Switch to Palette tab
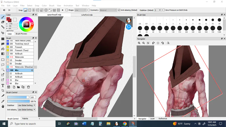Image resolution: width=226 pixels, height=127 pixels. (25, 119)
